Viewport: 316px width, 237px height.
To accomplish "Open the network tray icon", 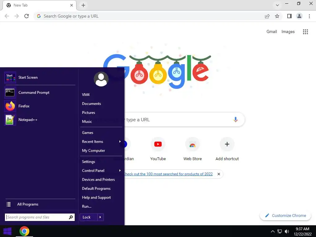I will (x=280, y=231).
